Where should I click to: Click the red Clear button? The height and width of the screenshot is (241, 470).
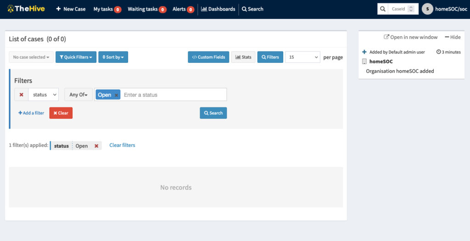[x=61, y=113]
